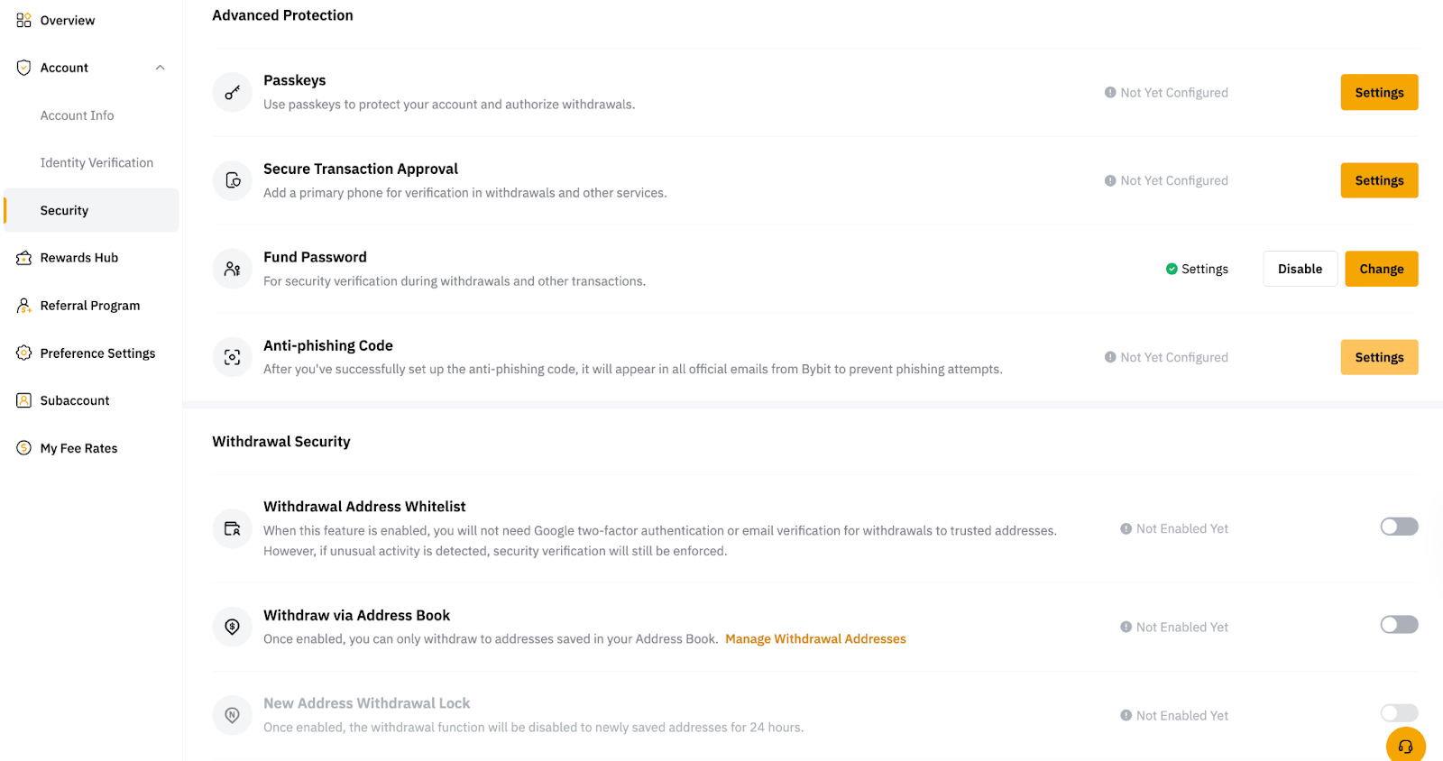The height and width of the screenshot is (761, 1443).
Task: Click the Passkeys key icon
Action: 232,92
